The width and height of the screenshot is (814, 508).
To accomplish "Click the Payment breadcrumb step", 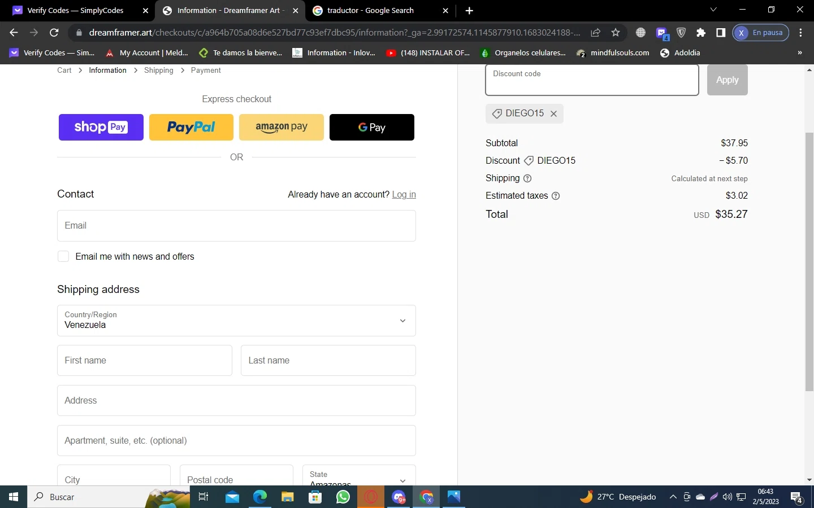I will coord(206,70).
